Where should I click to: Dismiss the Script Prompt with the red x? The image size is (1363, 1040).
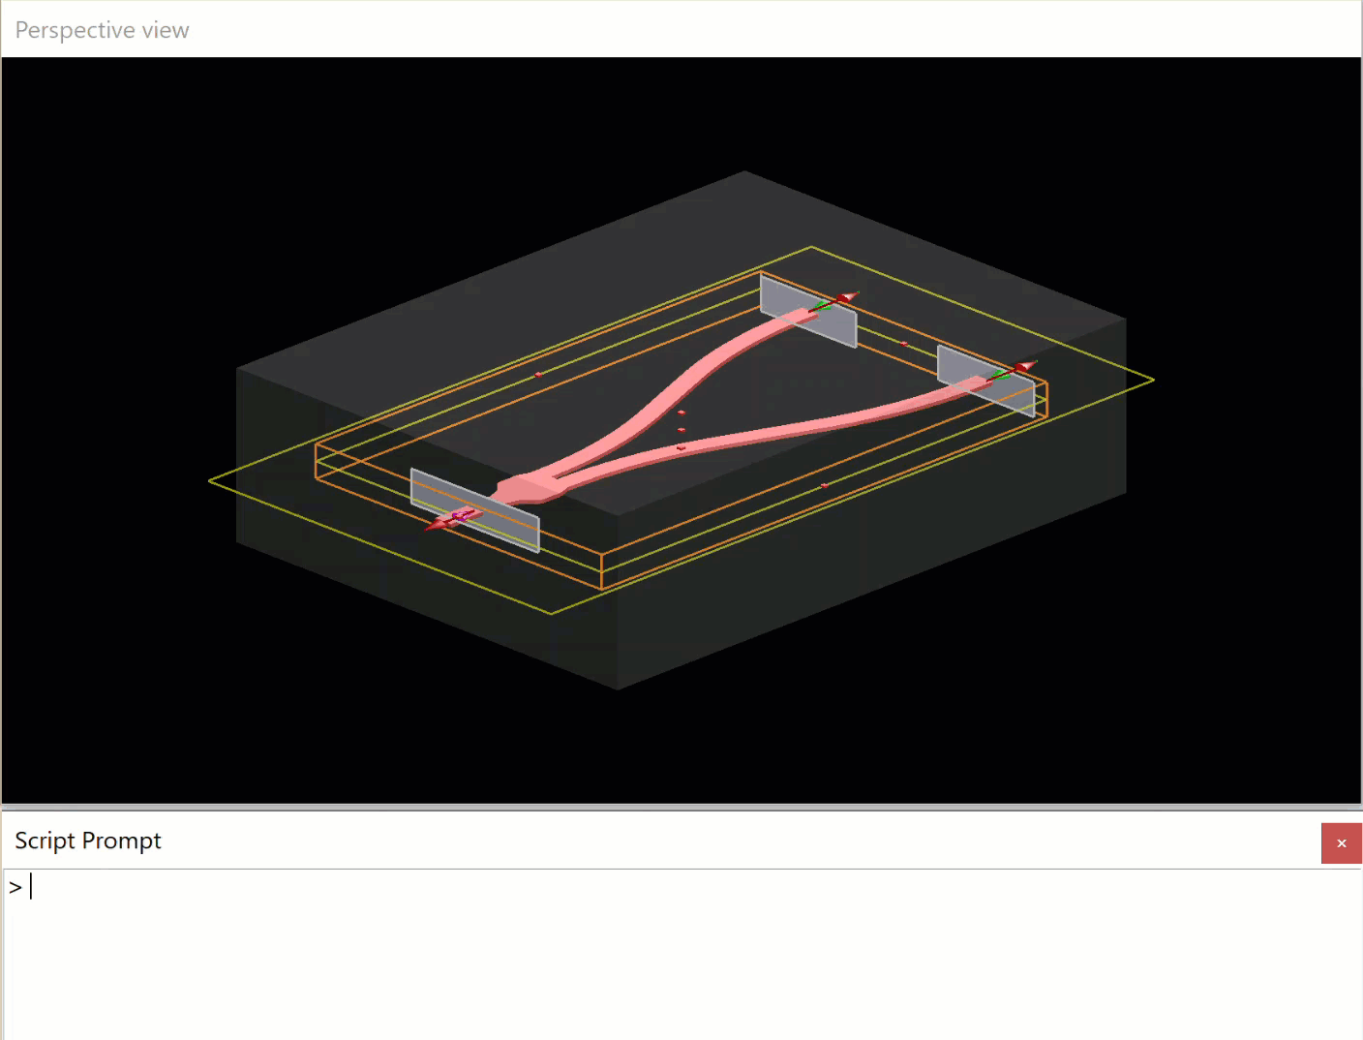click(x=1342, y=842)
